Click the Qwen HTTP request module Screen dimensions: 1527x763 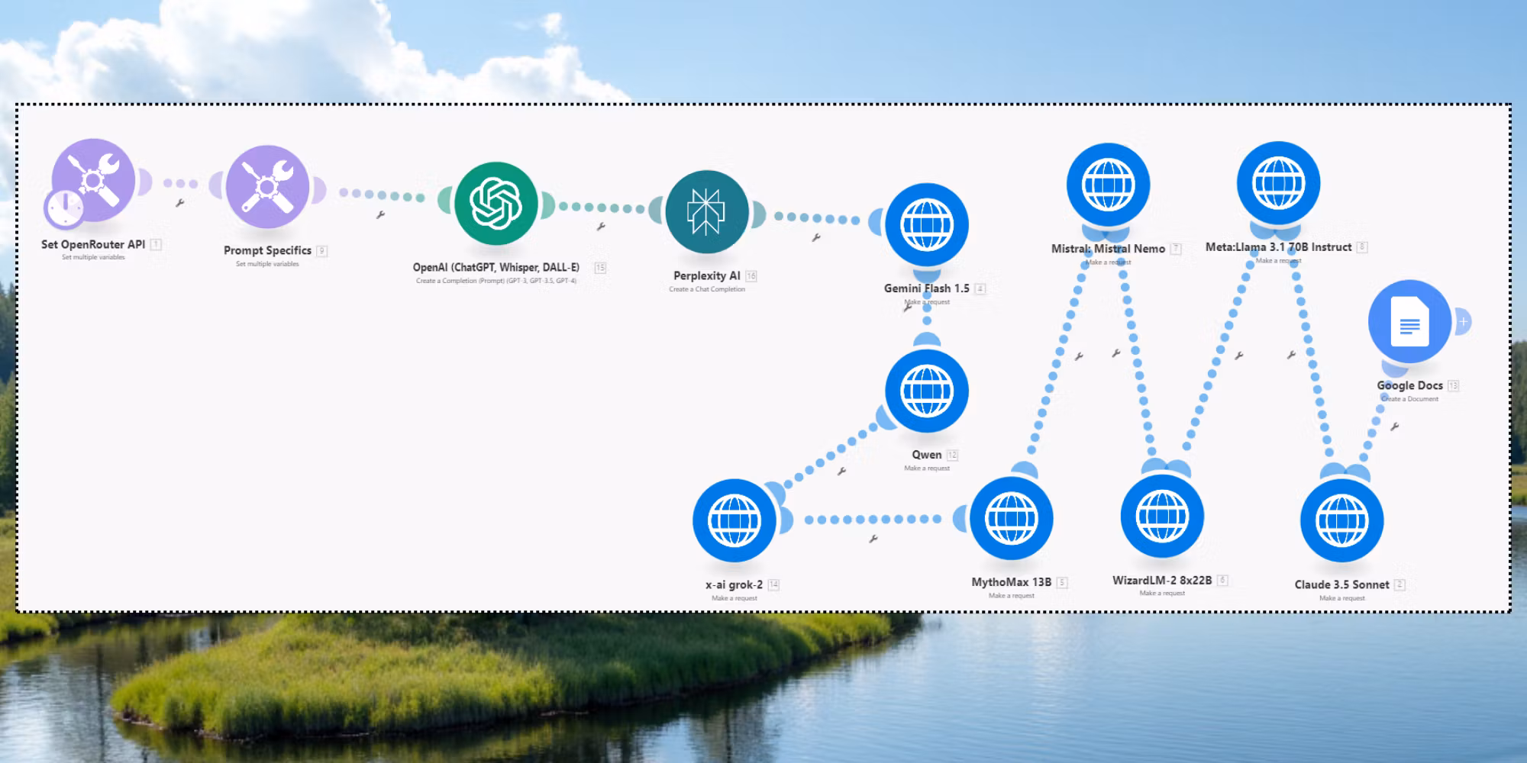pos(927,391)
